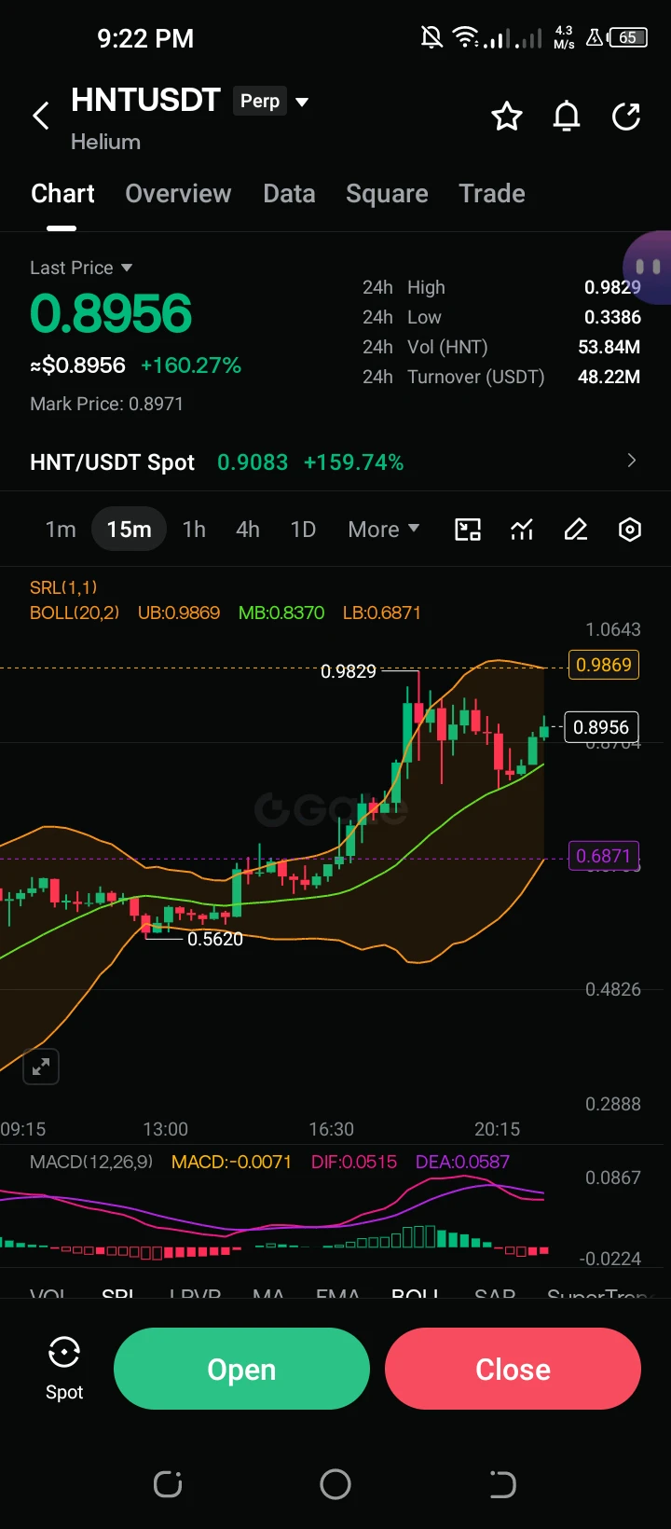This screenshot has width=671, height=1529.
Task: Open the chart indicators icon
Action: 522,530
